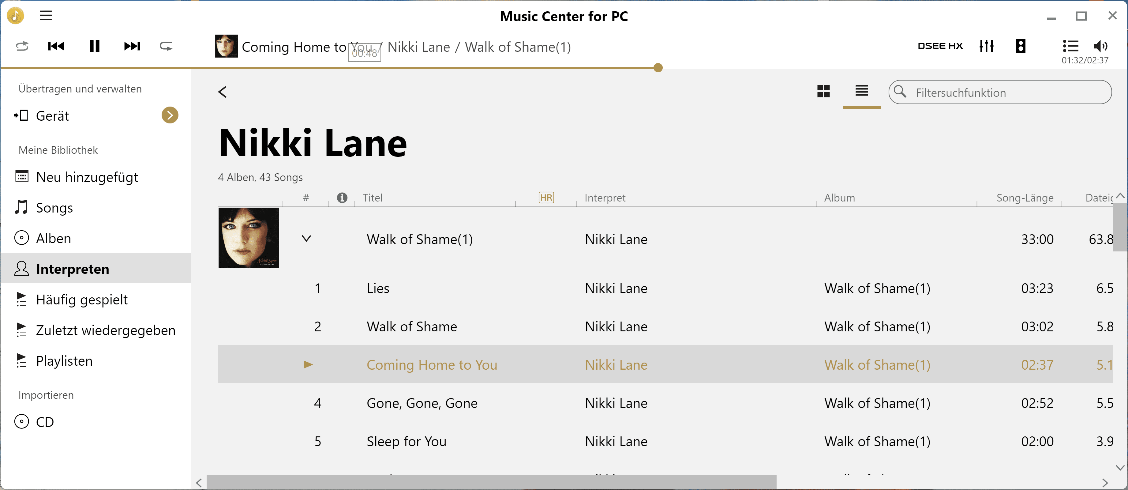Show the play queue list
This screenshot has height=490, width=1128.
[1070, 46]
